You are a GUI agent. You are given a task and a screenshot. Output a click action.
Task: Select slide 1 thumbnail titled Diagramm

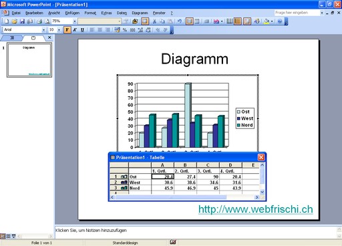[29, 60]
